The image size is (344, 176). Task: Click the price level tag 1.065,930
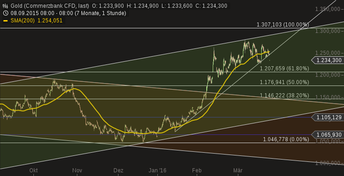[x=328, y=134]
